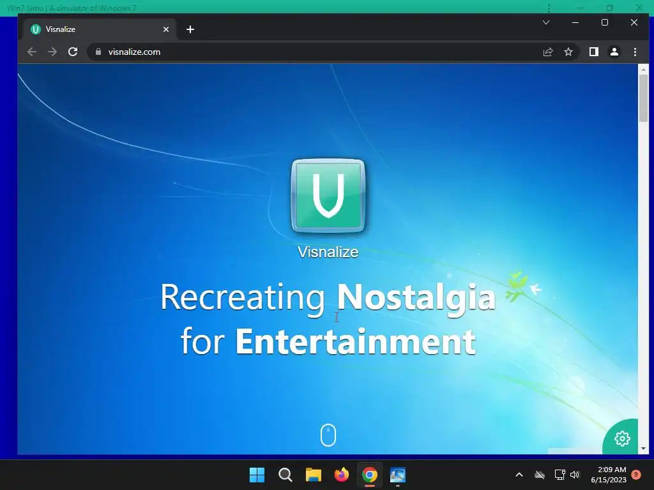Image resolution: width=654 pixels, height=490 pixels.
Task: Open Chrome three-dot menu
Action: click(635, 52)
